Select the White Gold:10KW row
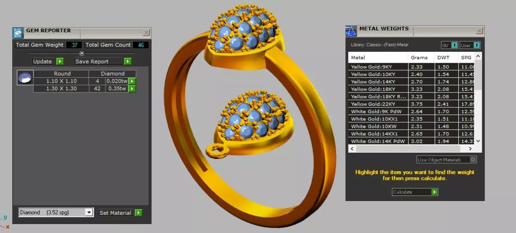 coord(412,126)
